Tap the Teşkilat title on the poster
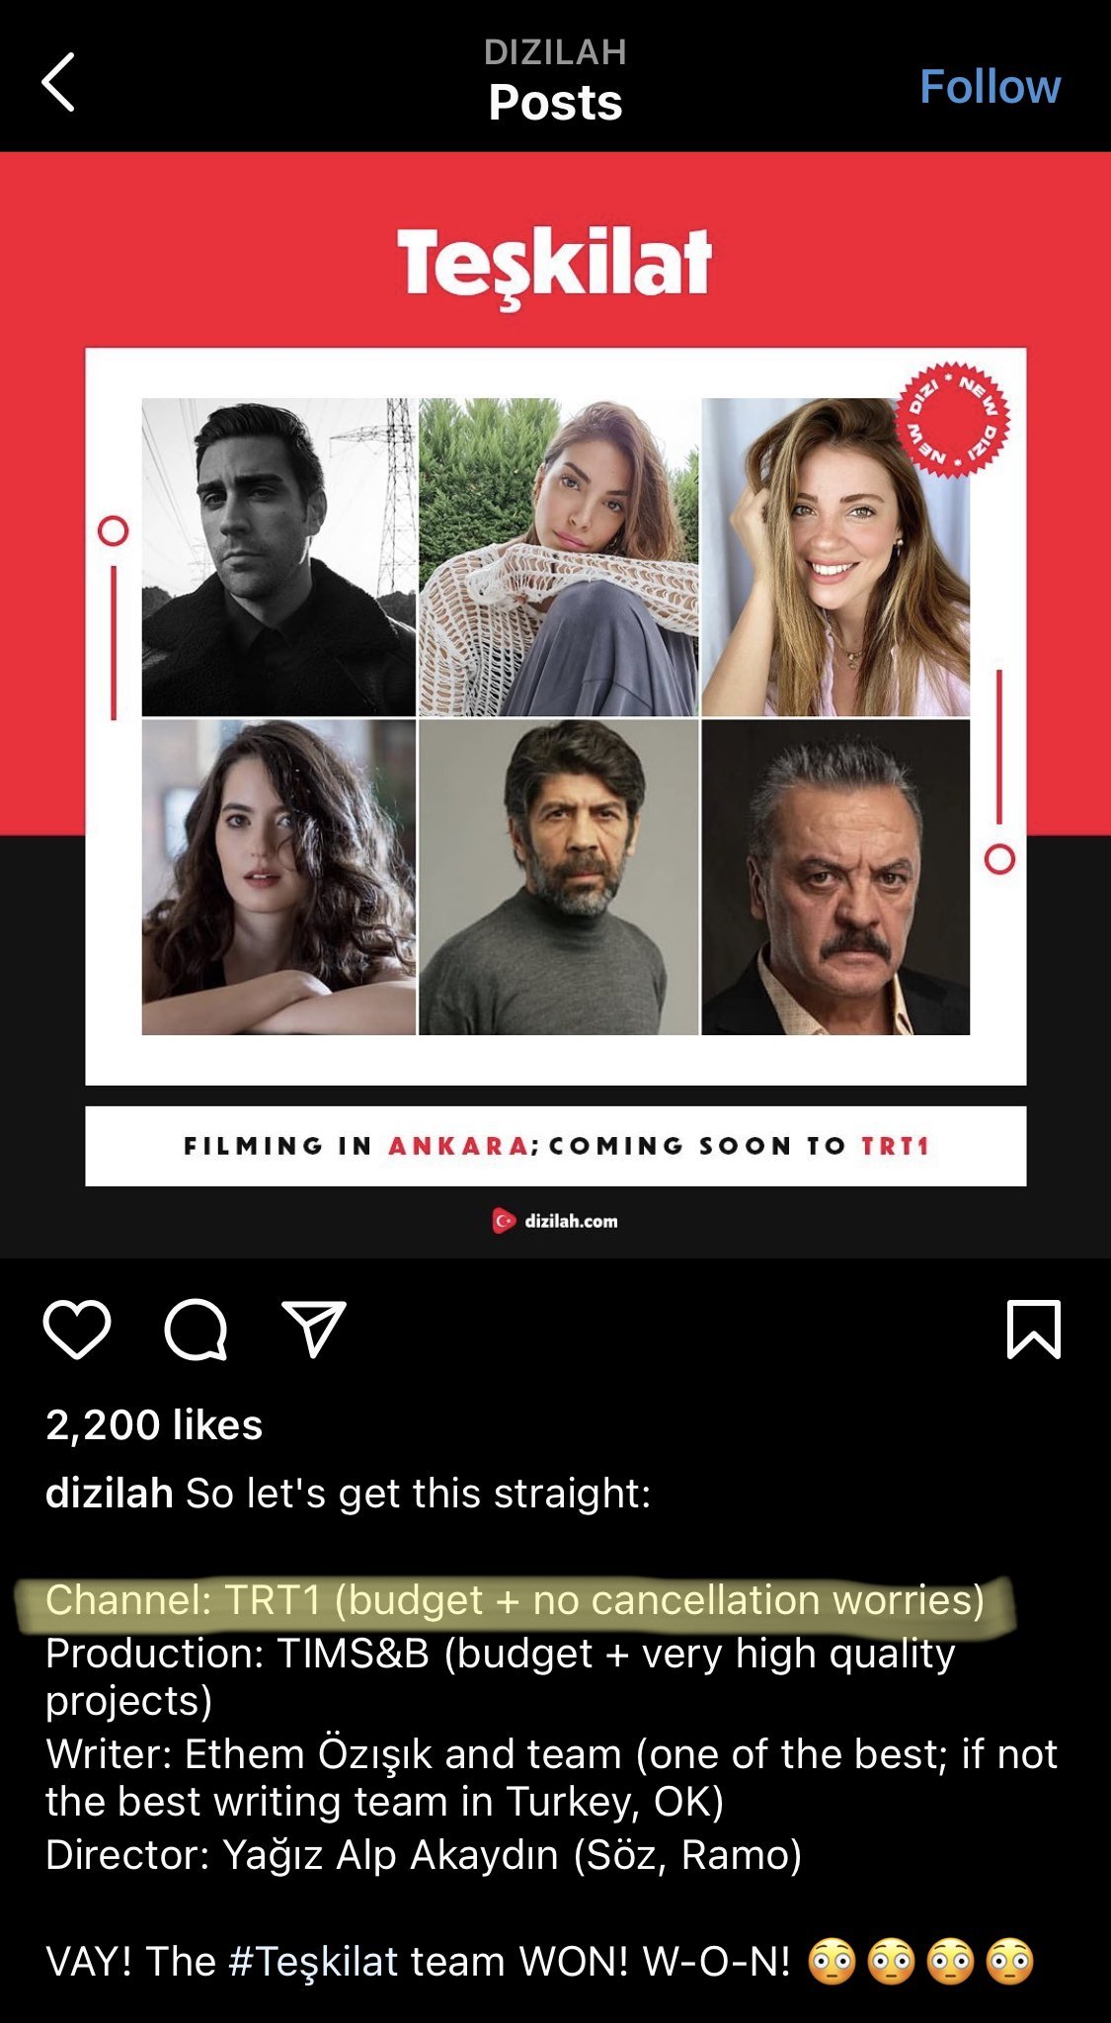This screenshot has width=1111, height=2023. tap(554, 265)
